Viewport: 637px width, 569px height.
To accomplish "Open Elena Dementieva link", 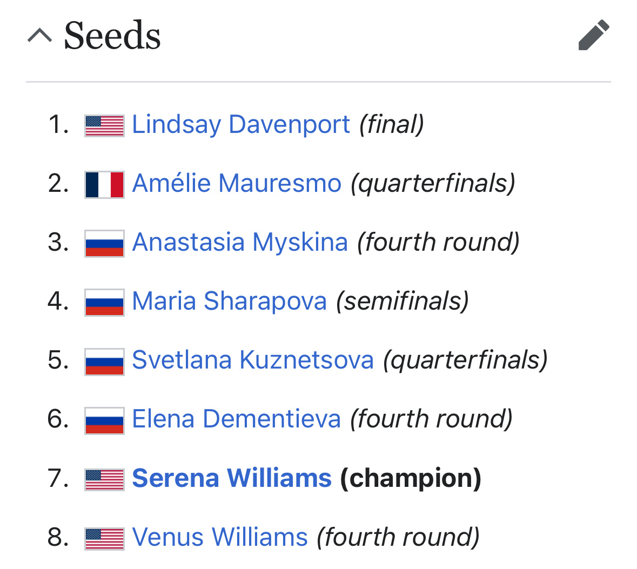I will pyautogui.click(x=237, y=419).
